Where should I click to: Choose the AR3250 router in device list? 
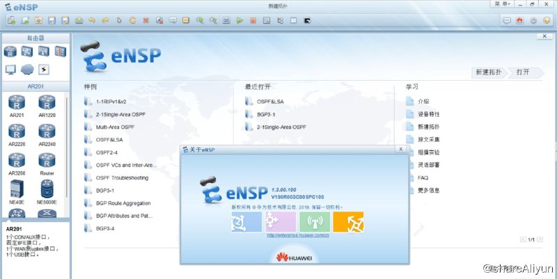(17, 162)
